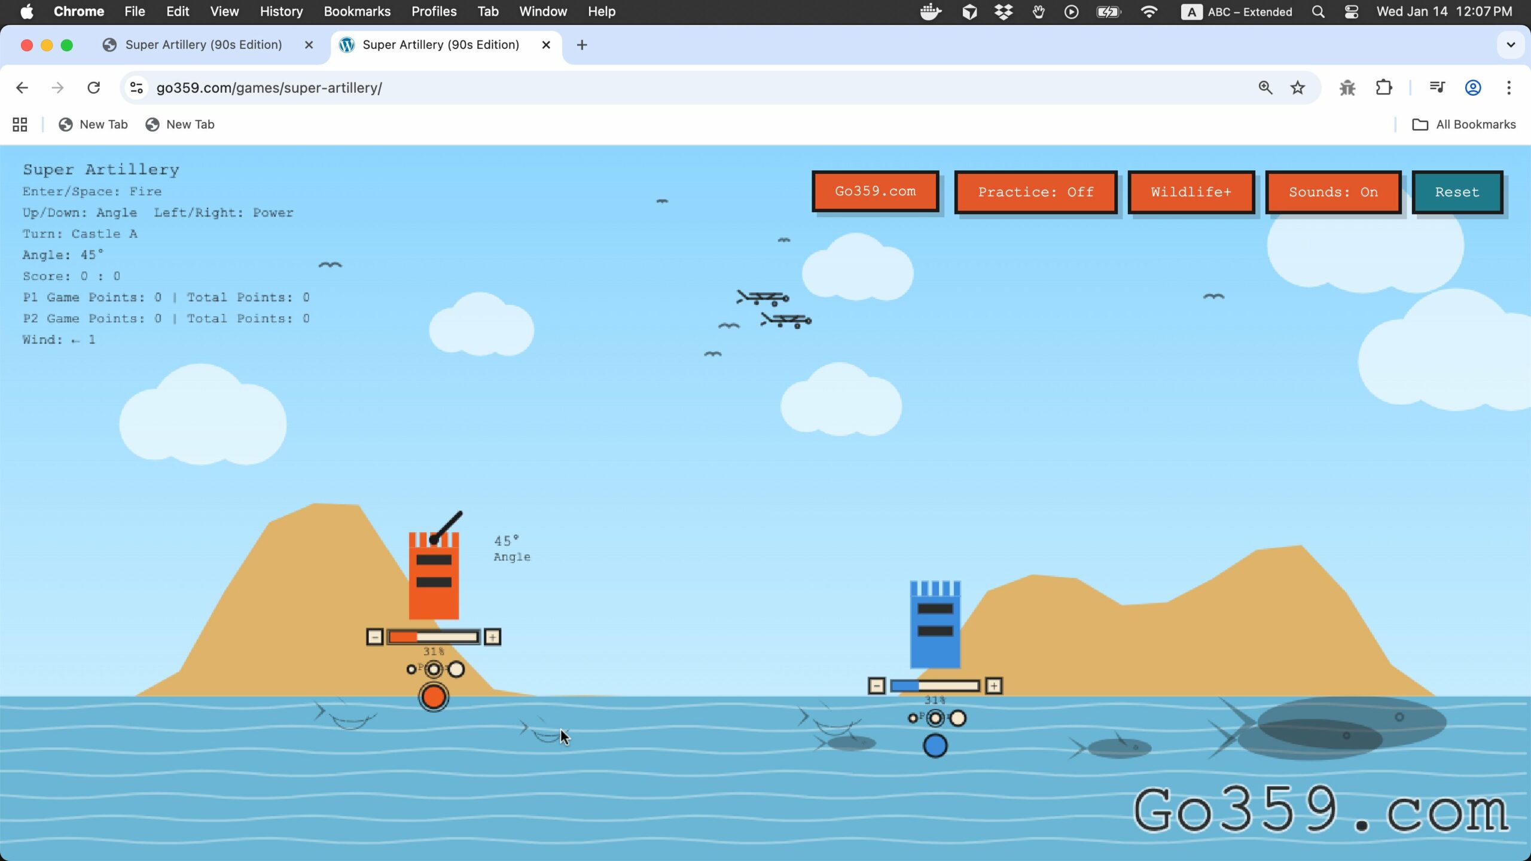The height and width of the screenshot is (861, 1531).
Task: Select the largest shell size for orange castle
Action: pos(456,669)
